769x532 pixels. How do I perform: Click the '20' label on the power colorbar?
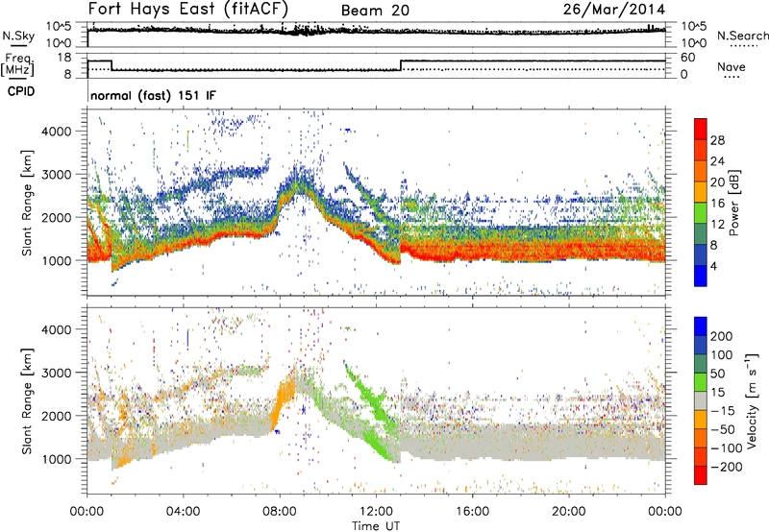pos(717,182)
